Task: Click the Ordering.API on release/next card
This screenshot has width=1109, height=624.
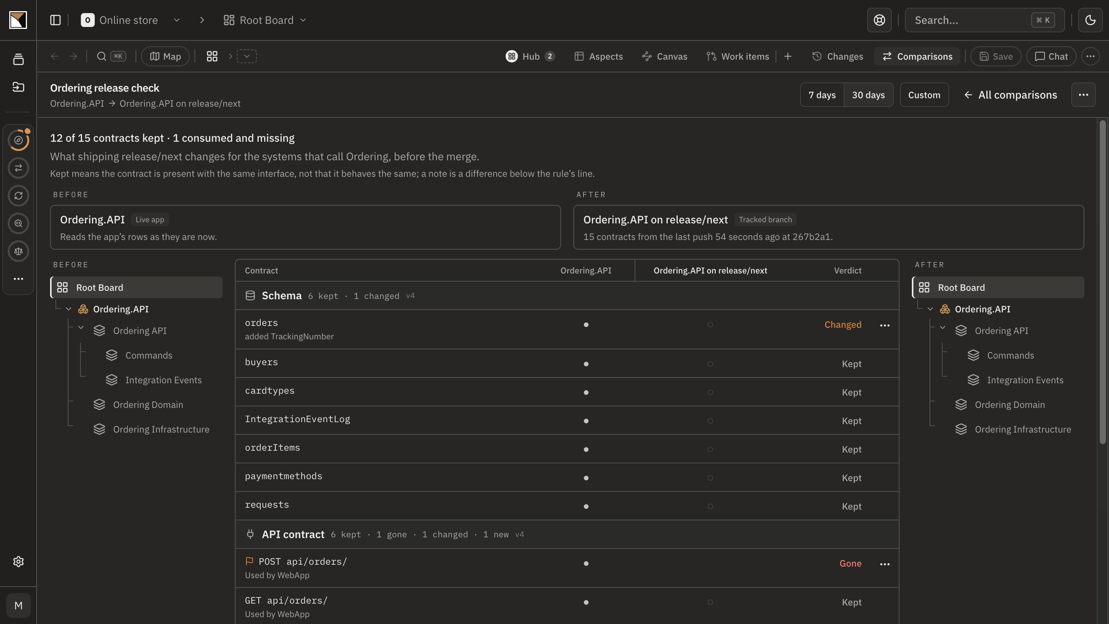Action: (x=828, y=227)
